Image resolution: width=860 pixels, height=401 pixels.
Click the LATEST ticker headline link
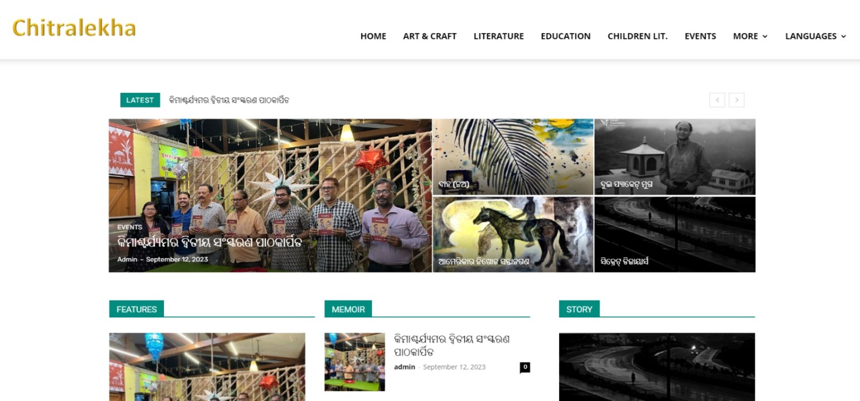[x=229, y=100]
